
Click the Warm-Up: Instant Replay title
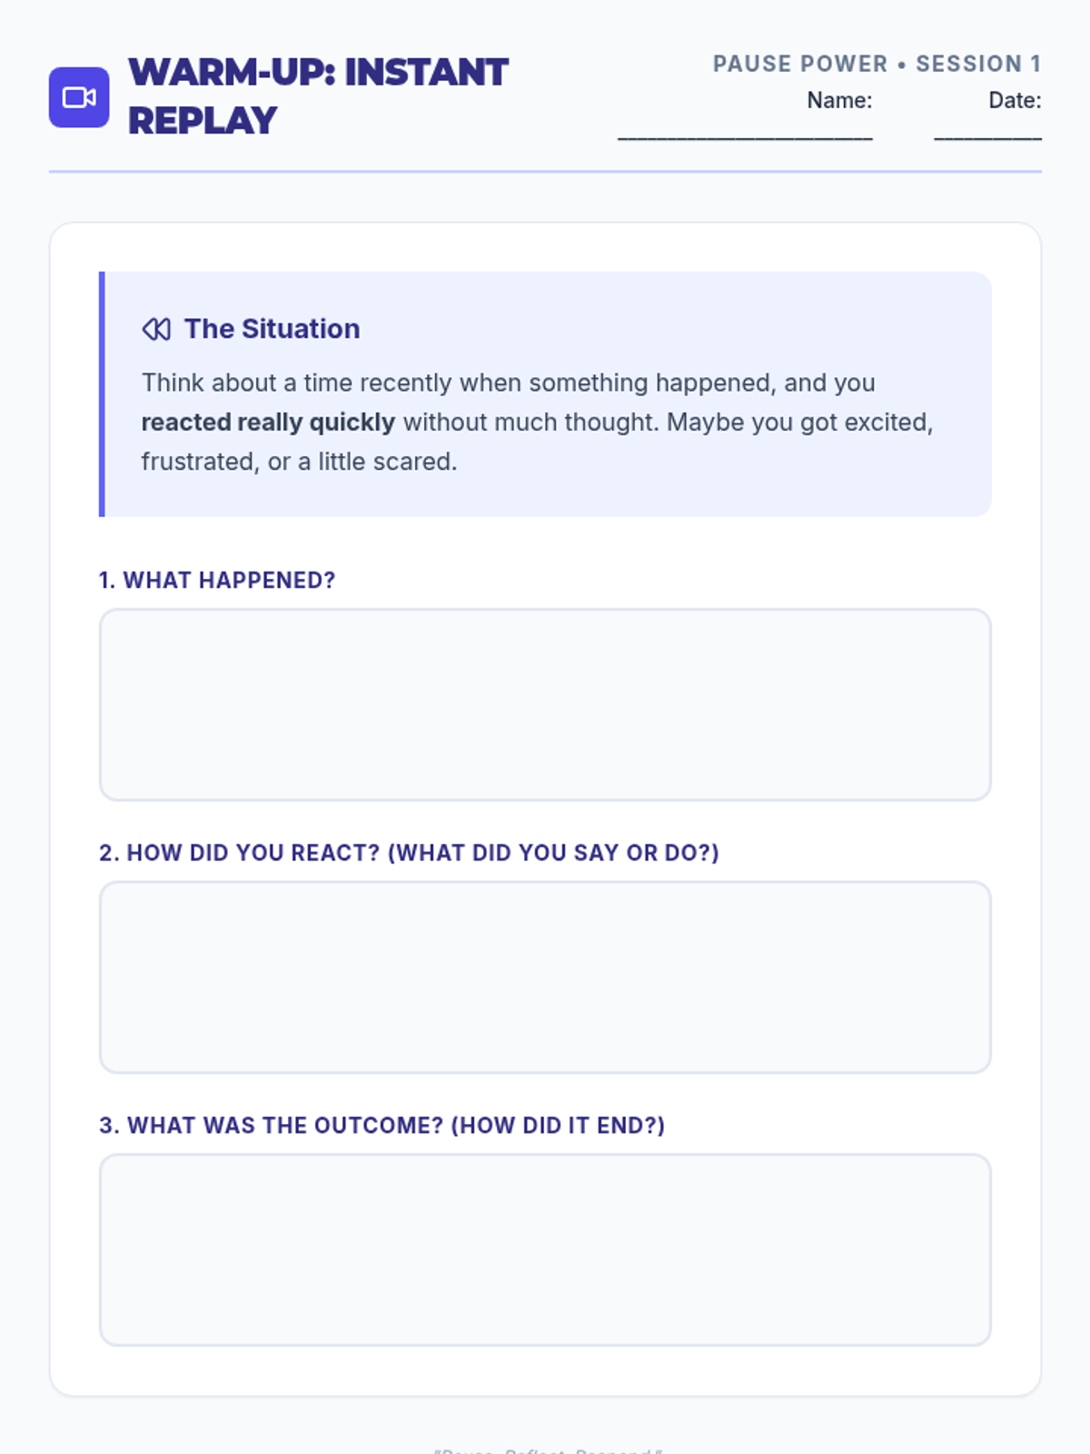tap(318, 96)
